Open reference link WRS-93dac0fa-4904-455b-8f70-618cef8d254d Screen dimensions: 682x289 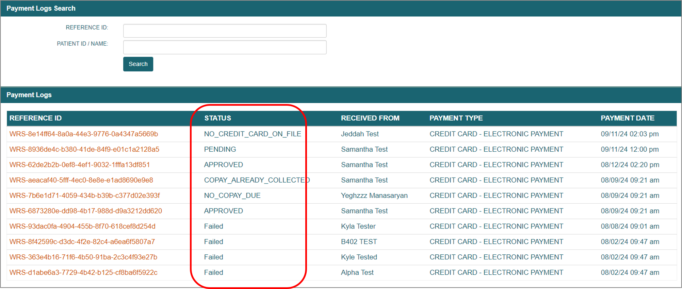(x=82, y=226)
